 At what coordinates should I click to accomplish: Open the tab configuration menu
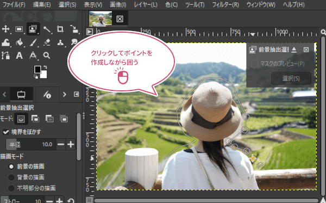point(76,94)
